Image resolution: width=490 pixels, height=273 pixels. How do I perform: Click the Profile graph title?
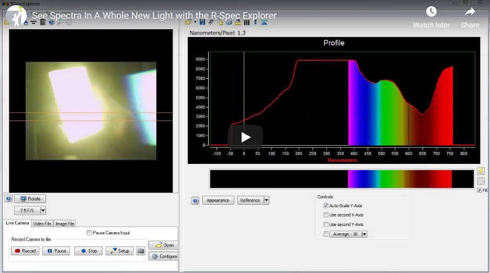coord(334,43)
